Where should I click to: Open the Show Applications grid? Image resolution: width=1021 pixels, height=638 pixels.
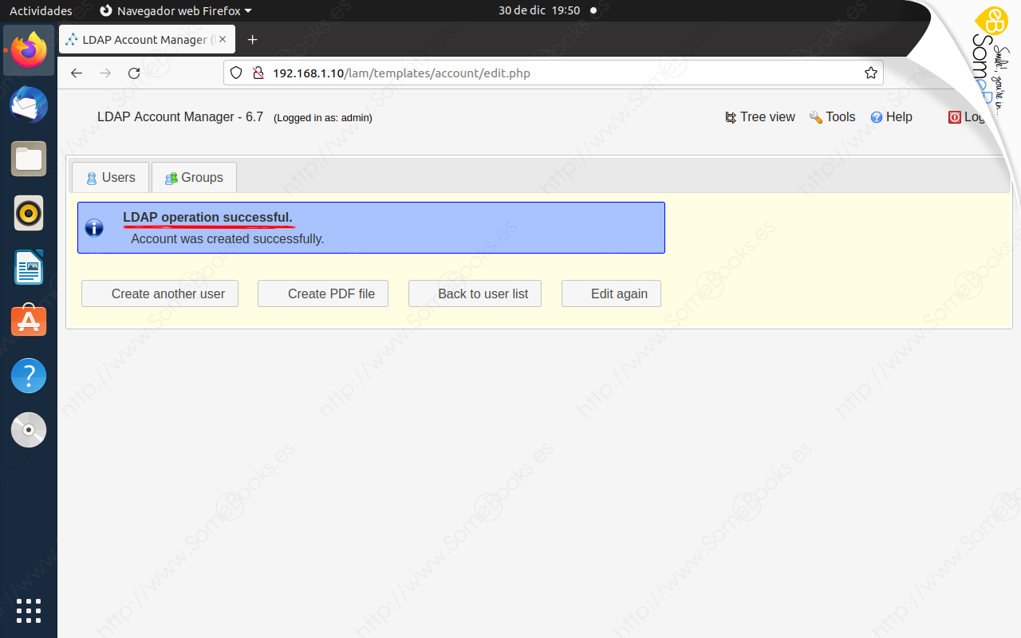[x=29, y=611]
